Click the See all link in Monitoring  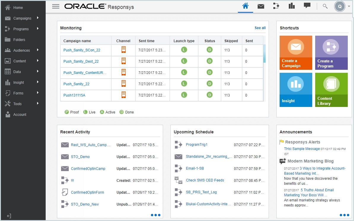(260, 28)
